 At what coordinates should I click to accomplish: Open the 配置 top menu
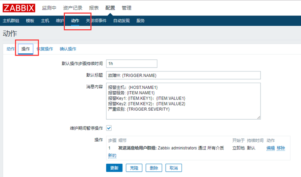(110, 8)
